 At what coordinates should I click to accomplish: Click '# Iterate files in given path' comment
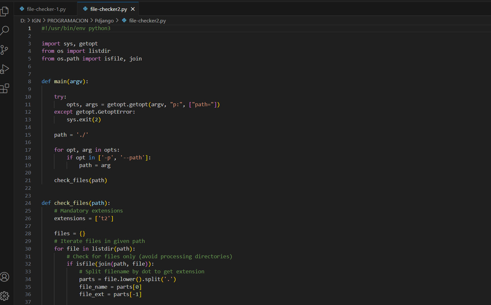[99, 241]
